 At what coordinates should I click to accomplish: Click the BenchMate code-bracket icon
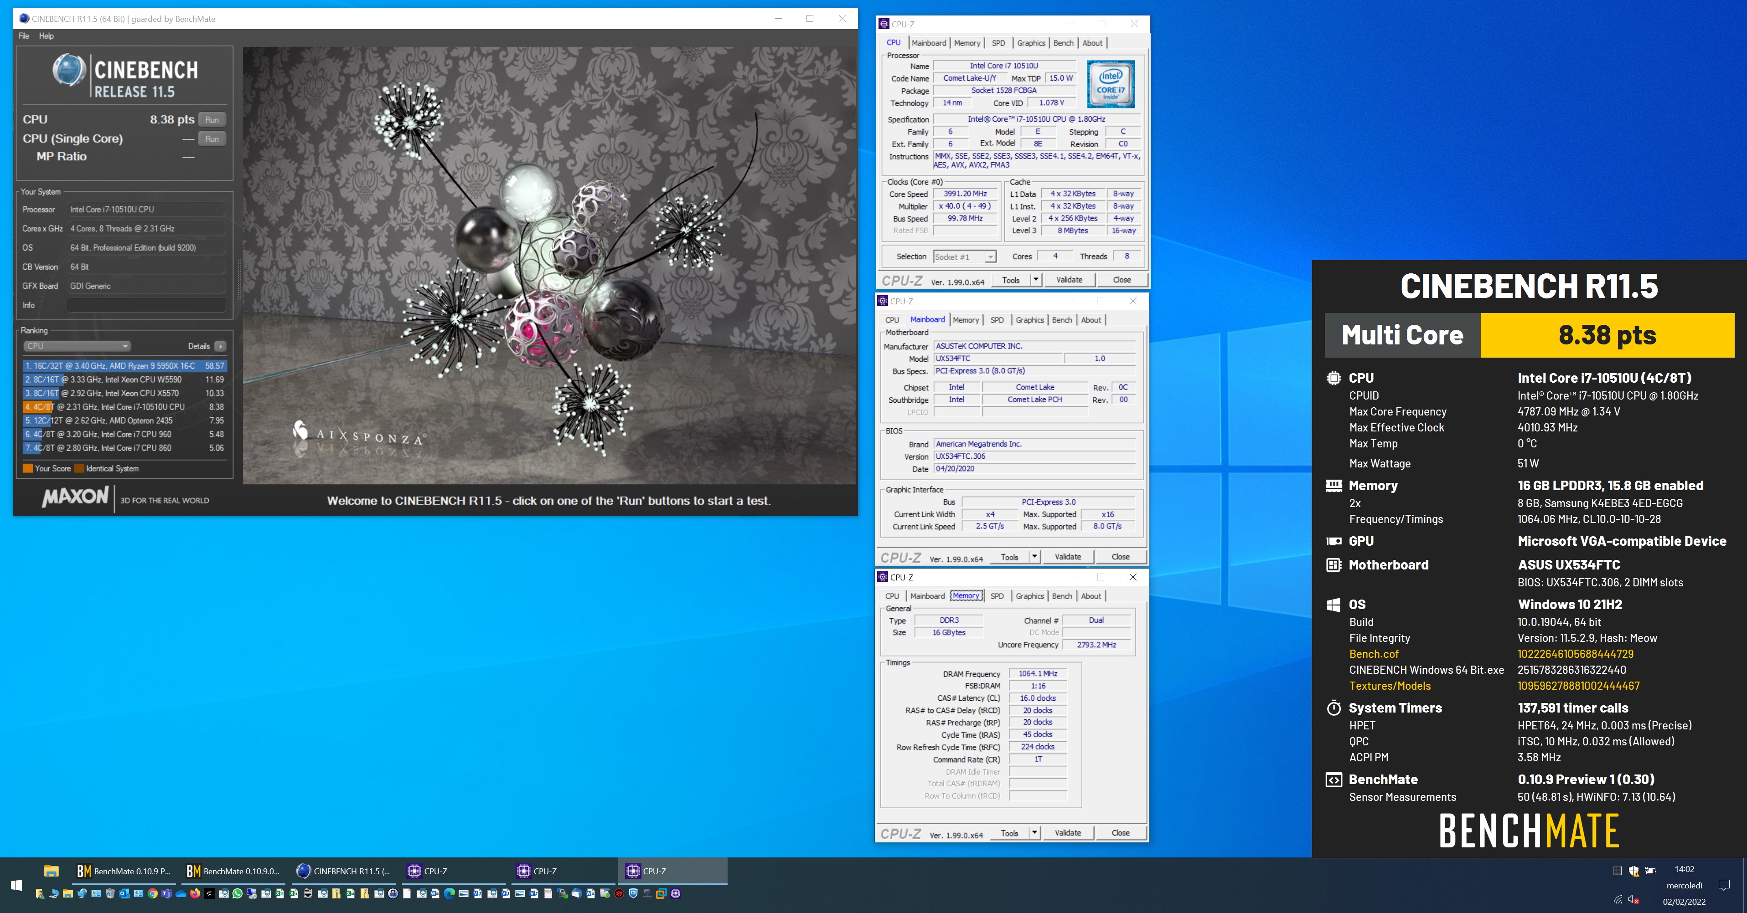tap(1334, 780)
